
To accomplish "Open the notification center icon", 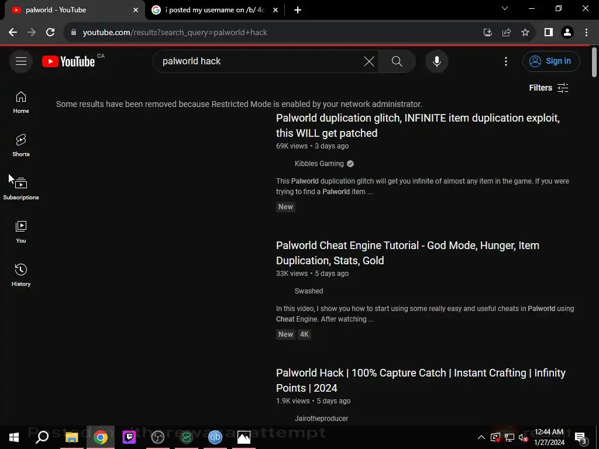I will pos(580,437).
